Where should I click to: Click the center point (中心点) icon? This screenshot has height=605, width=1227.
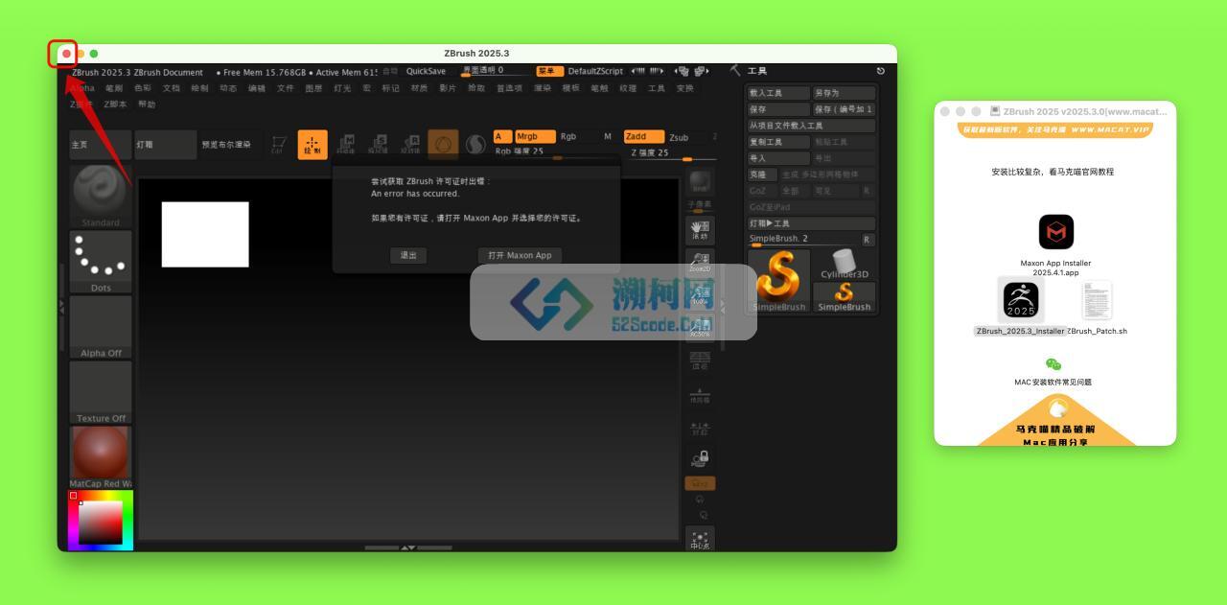[700, 539]
